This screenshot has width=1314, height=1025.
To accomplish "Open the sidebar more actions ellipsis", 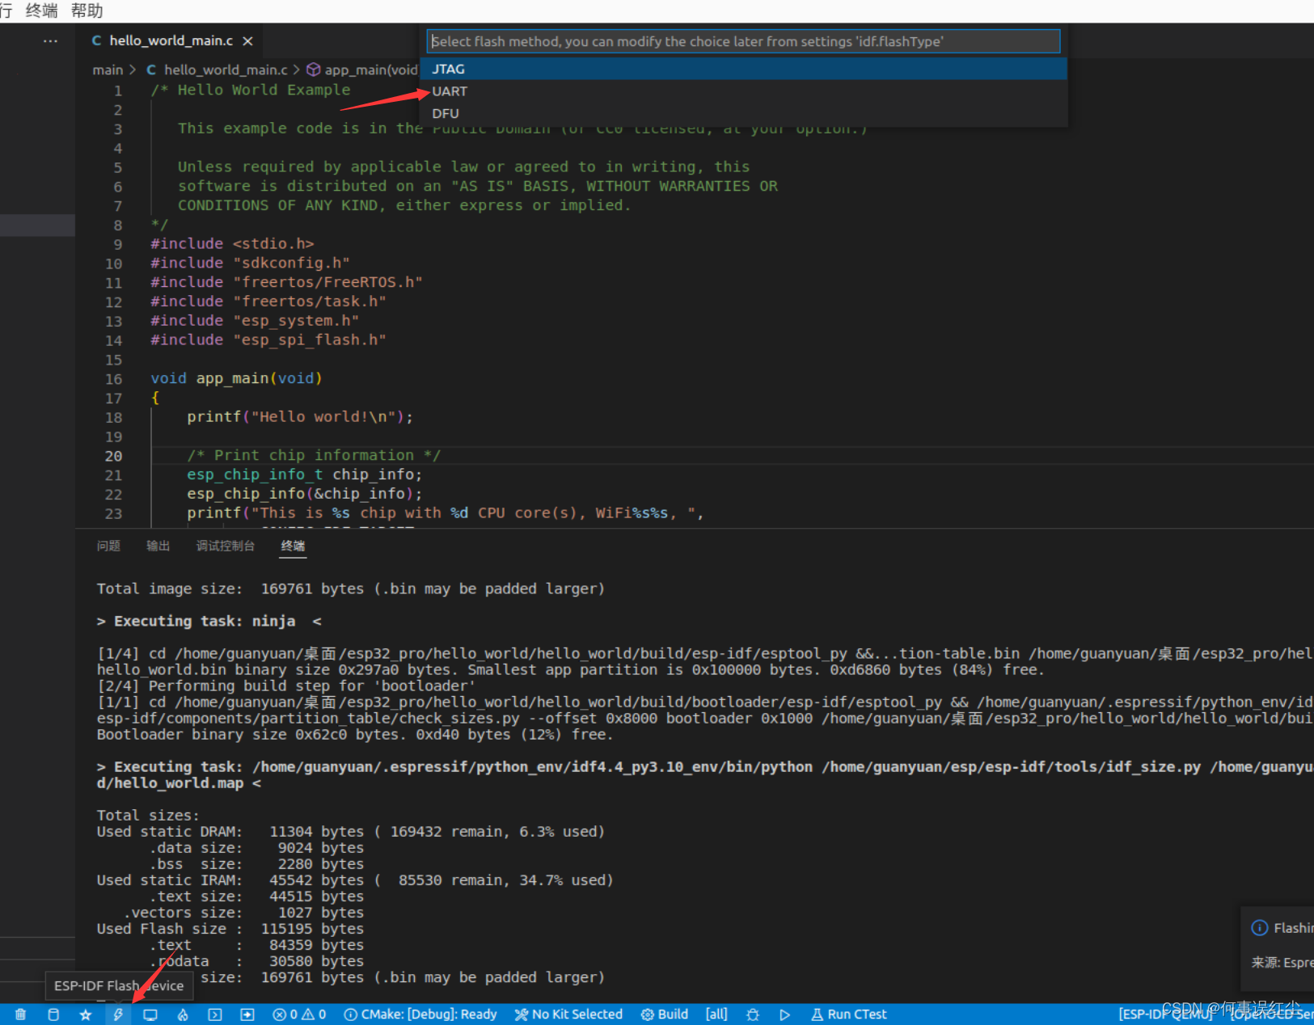I will (x=50, y=40).
